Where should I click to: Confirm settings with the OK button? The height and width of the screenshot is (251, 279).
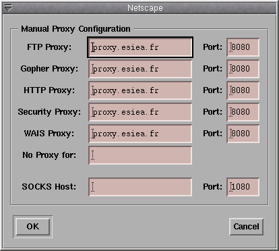click(x=33, y=227)
